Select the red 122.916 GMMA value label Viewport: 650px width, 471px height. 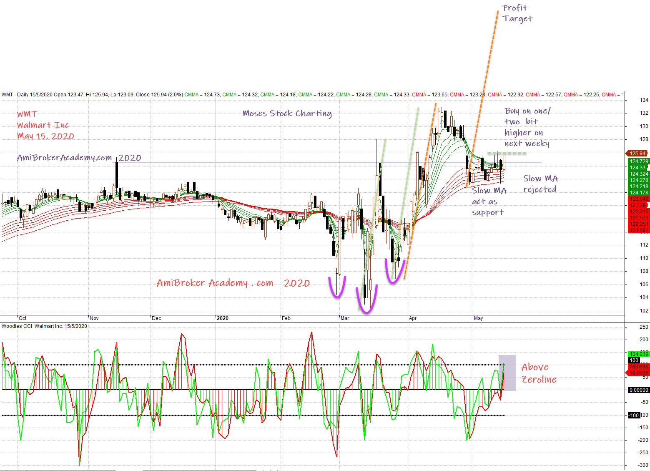pyautogui.click(x=639, y=212)
